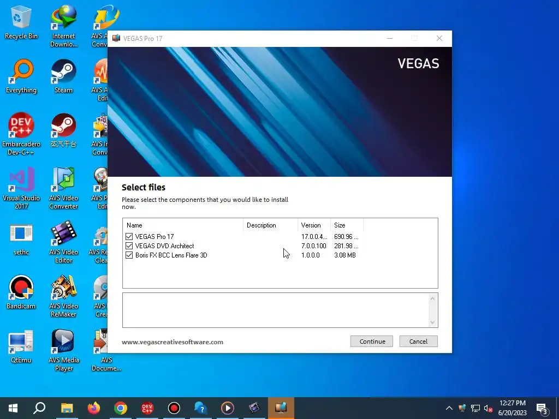Click scroll up arrow in description box
This screenshot has width=559, height=419.
click(432, 298)
